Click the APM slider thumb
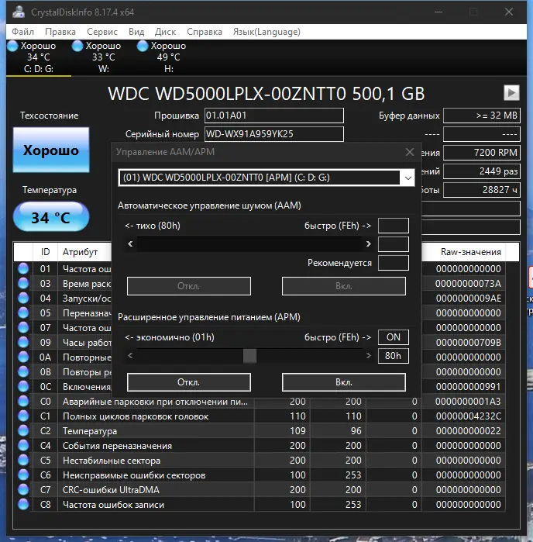The image size is (533, 542). tap(249, 356)
